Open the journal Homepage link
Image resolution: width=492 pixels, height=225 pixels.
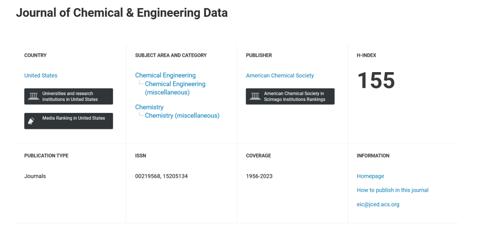370,176
